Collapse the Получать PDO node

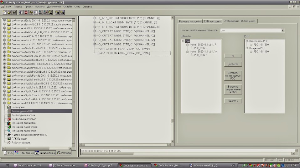pos(247,48)
